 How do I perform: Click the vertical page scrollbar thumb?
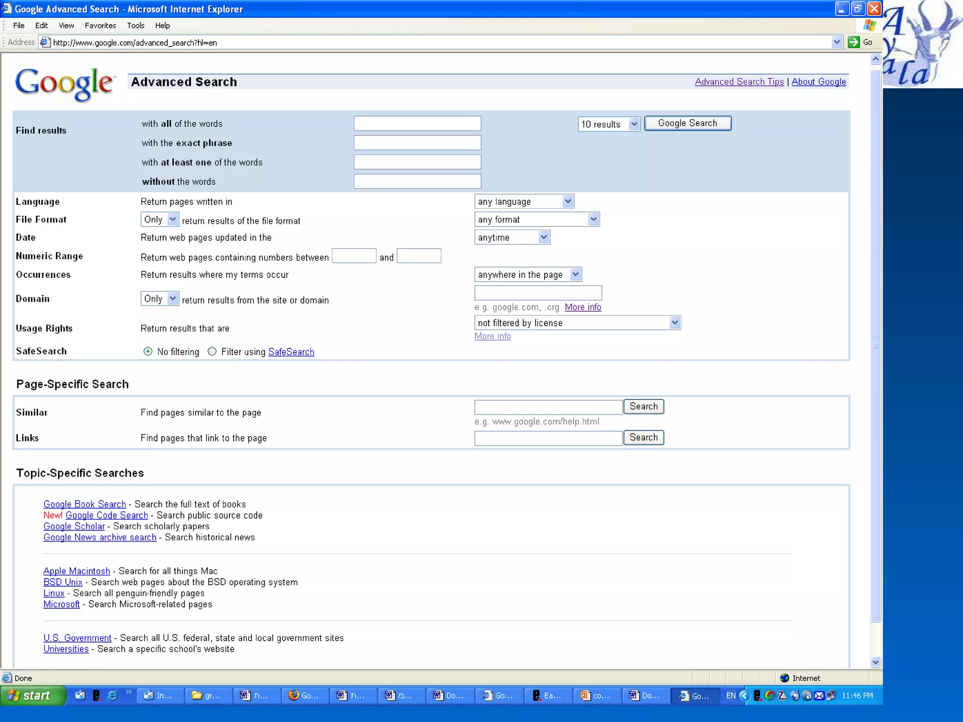[x=875, y=345]
